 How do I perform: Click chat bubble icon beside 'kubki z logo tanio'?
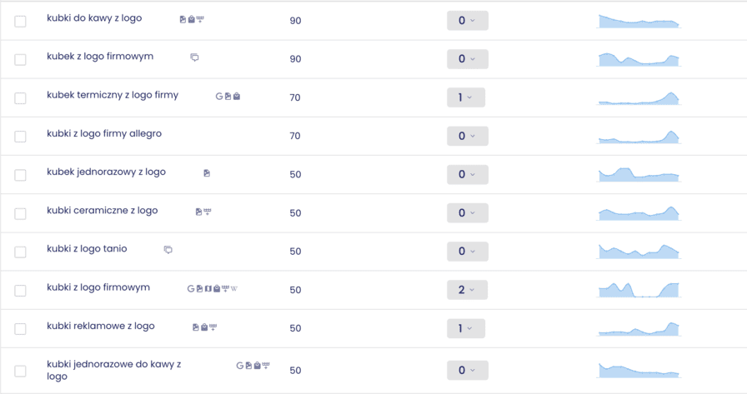click(168, 250)
